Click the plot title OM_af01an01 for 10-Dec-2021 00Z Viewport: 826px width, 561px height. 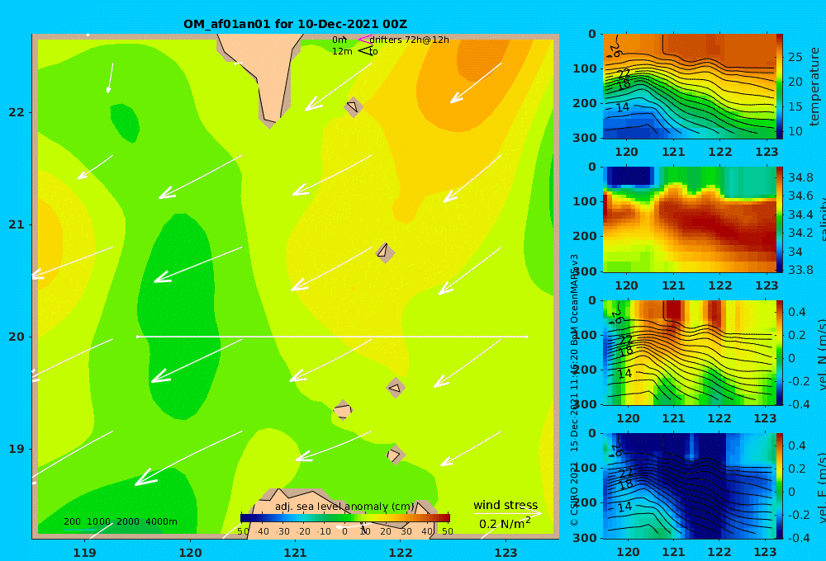(295, 24)
